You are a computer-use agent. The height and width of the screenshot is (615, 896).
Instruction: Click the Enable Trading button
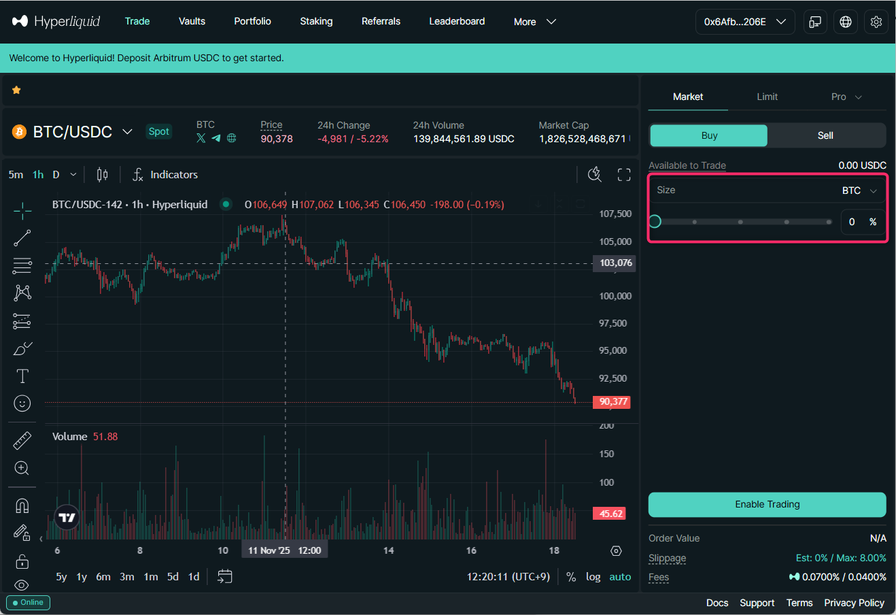click(x=767, y=504)
